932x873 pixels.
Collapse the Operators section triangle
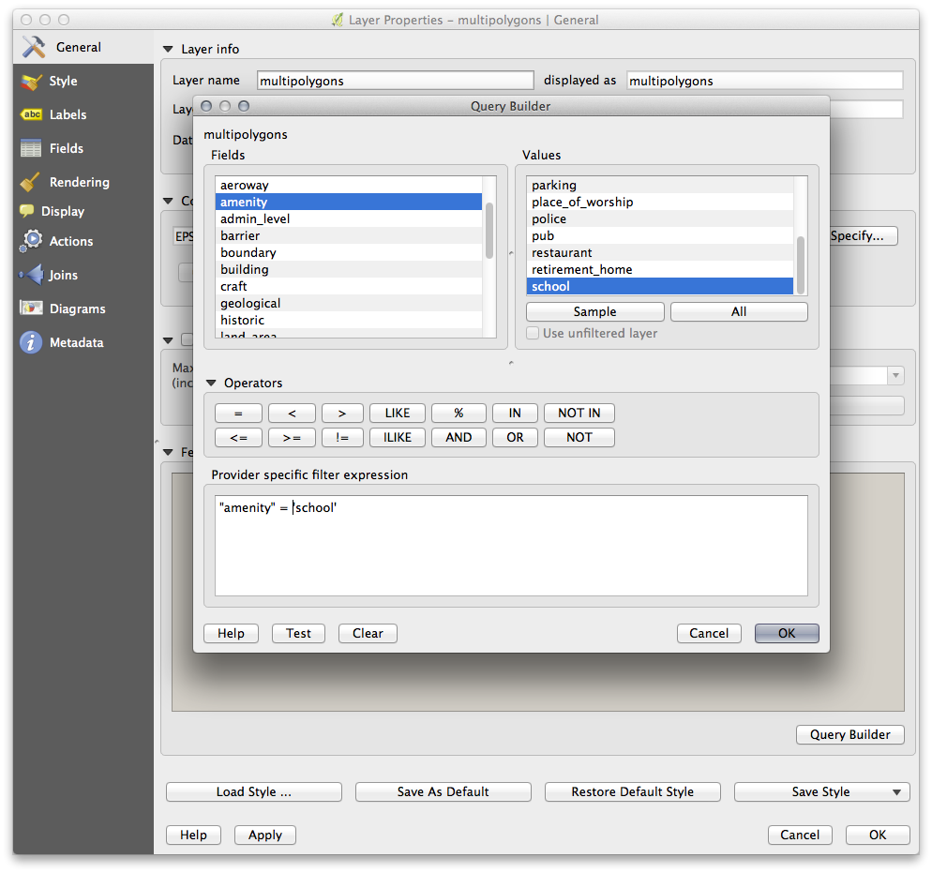212,383
